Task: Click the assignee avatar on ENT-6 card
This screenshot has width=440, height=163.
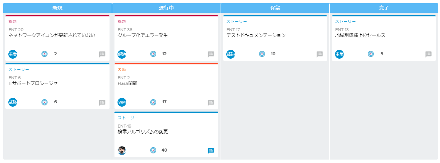Action: 13,102
